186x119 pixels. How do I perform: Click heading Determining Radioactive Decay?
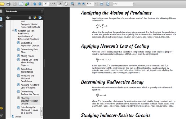pyautogui.click(x=112, y=82)
